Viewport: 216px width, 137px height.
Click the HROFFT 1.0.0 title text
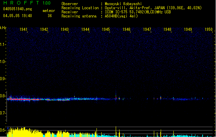(x=27, y=3)
